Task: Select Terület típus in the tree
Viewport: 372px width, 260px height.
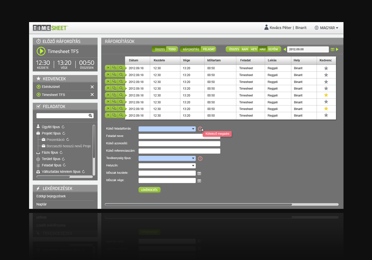Action: coord(51,159)
